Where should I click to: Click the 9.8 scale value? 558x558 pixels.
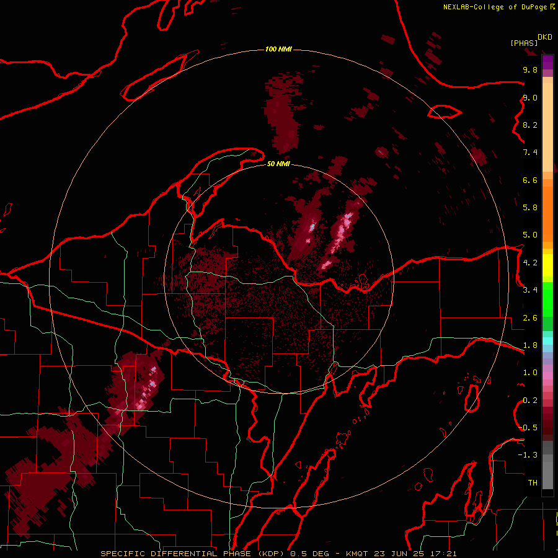coord(530,69)
